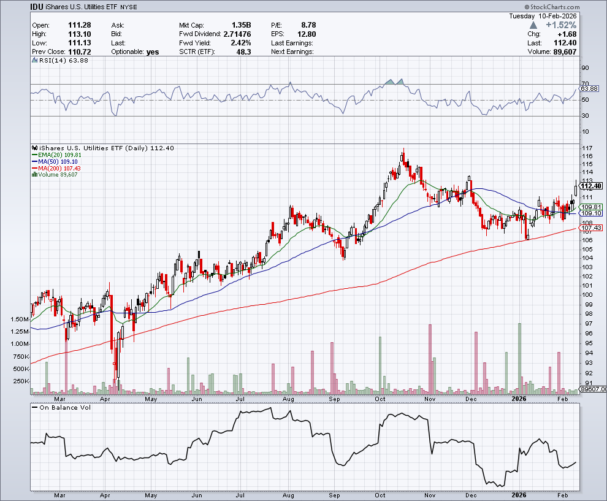The width and height of the screenshot is (607, 501).
Task: Click the Optionable yes value
Action: tap(153, 52)
